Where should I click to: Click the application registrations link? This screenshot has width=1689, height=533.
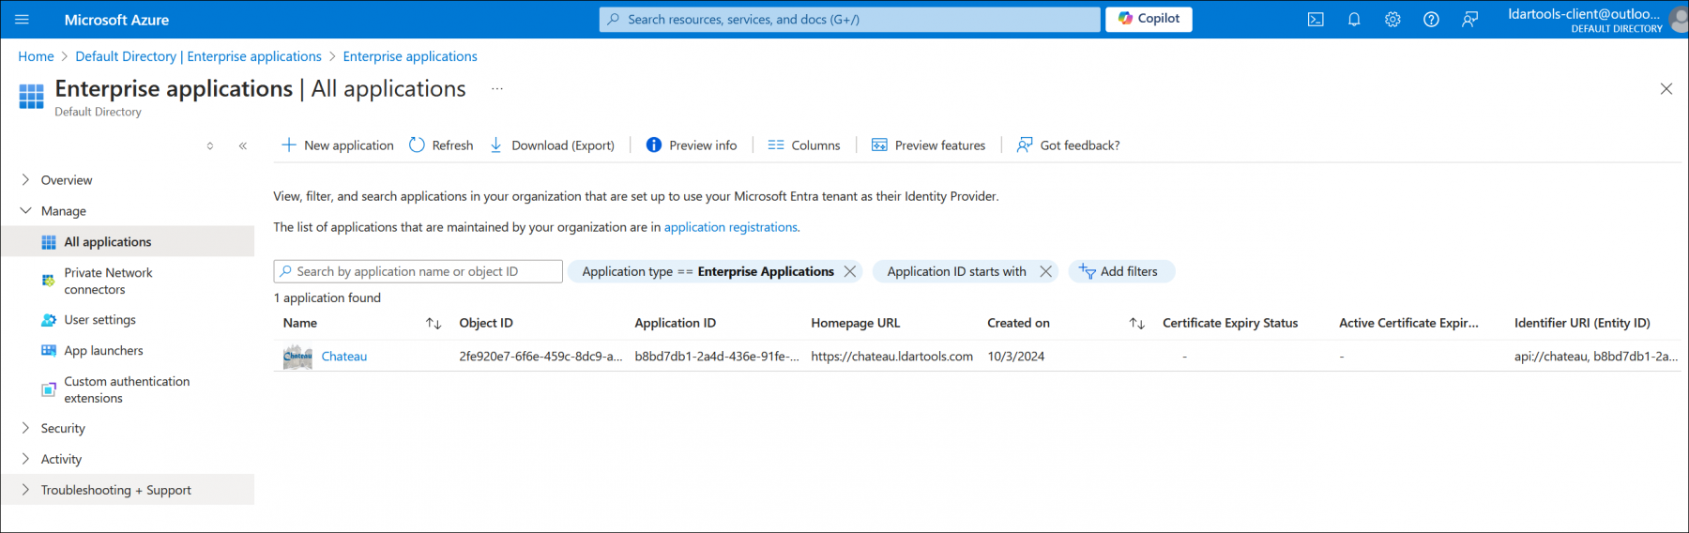[730, 227]
